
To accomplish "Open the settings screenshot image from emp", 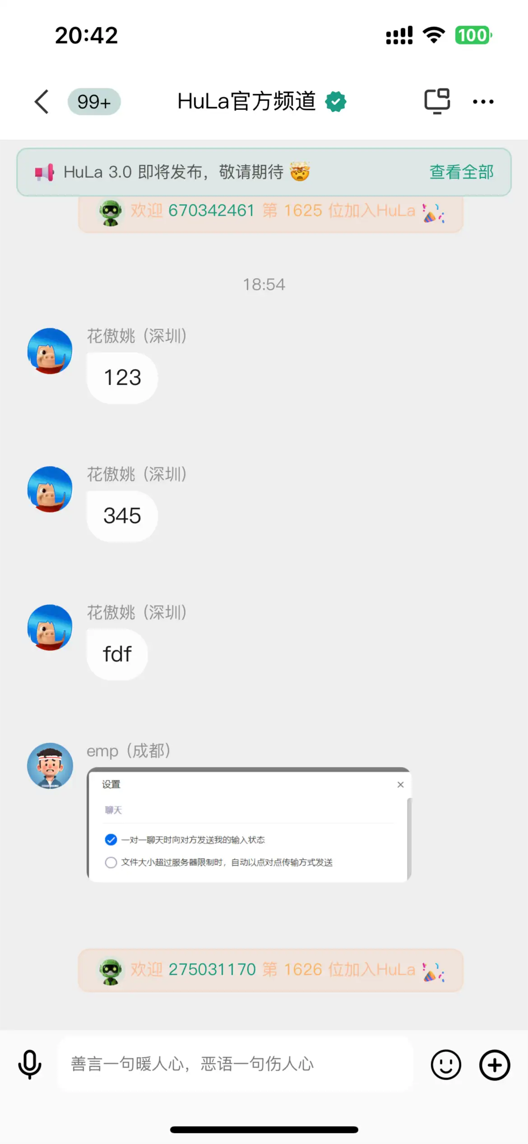I will pos(249,825).
